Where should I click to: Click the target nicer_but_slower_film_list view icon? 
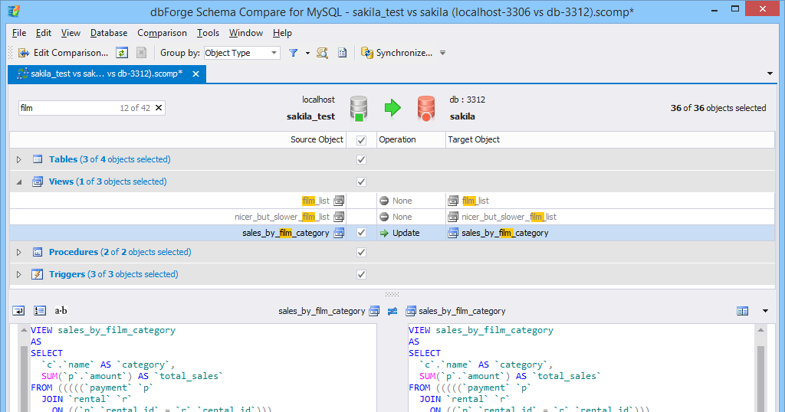[x=453, y=217]
